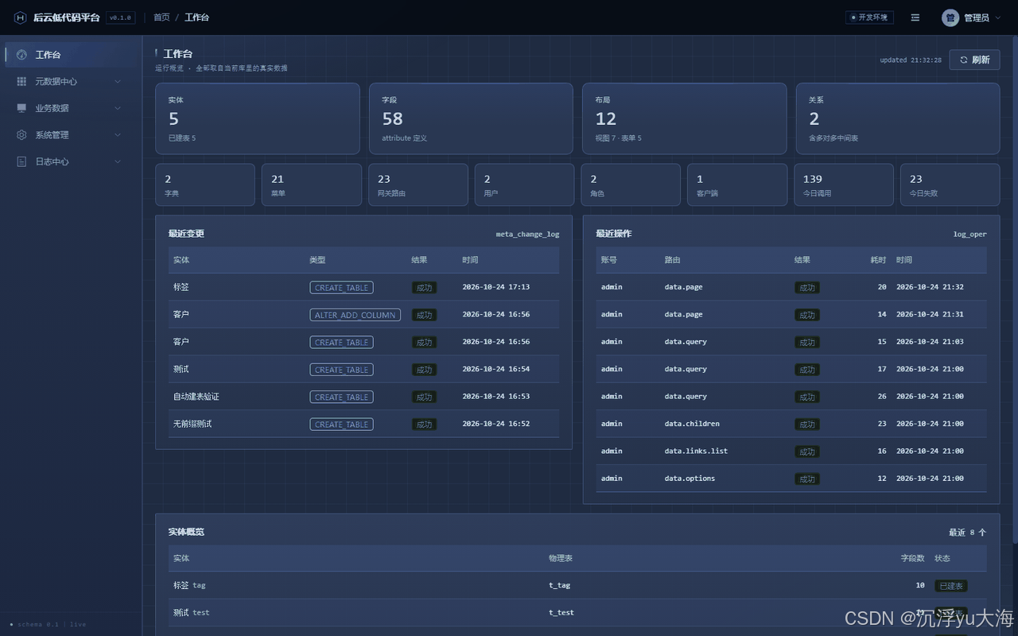
Task: Open the hamburger menu icon in header
Action: 915,17
